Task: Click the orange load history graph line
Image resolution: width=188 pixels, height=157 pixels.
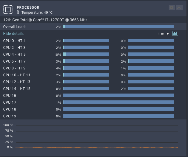Action: pyautogui.click(x=97, y=147)
